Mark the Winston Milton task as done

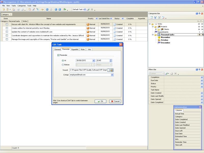coord(7,24)
